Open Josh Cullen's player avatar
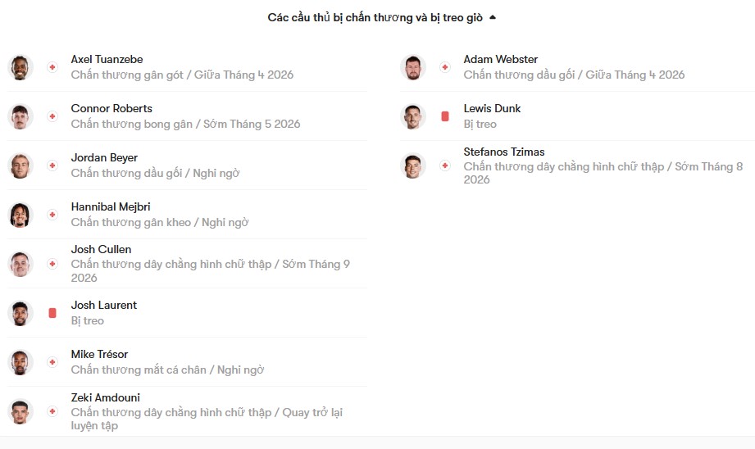755x449 pixels. click(x=20, y=264)
